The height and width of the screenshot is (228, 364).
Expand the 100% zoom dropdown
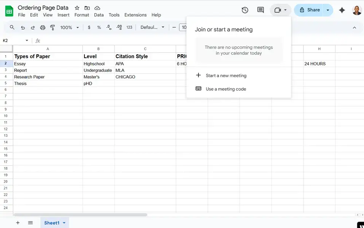point(70,27)
